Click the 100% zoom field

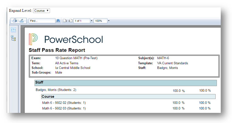click(x=100, y=21)
